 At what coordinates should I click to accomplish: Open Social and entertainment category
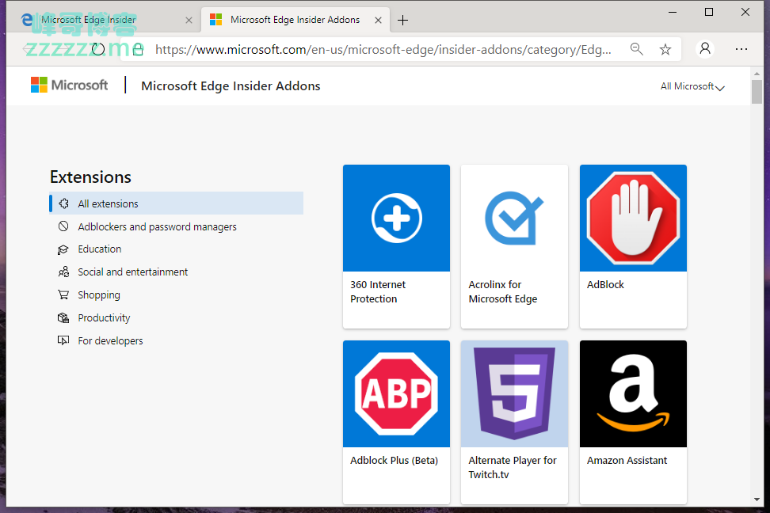click(132, 272)
